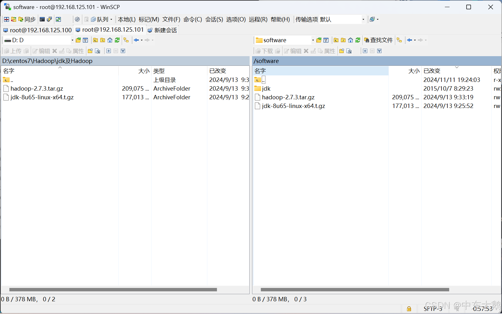Toggle local directory tree icon
502x314 pixels.
point(126,40)
